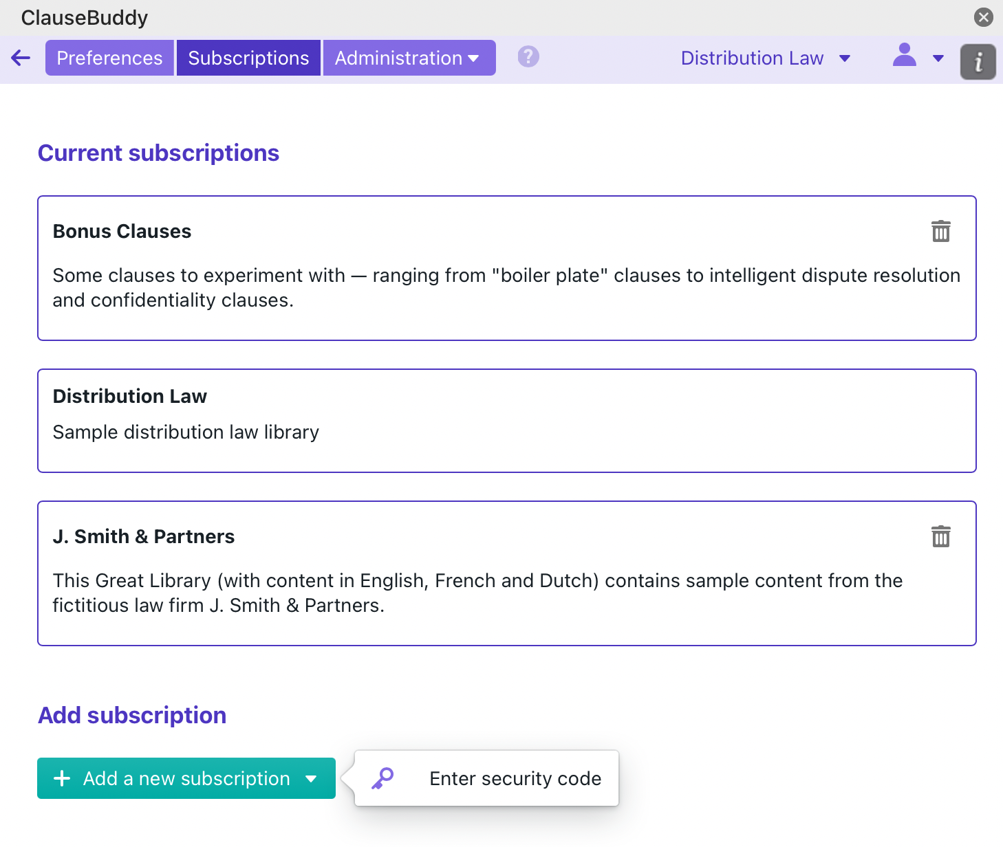Open the help question mark icon
This screenshot has width=1003, height=847.
tap(528, 56)
